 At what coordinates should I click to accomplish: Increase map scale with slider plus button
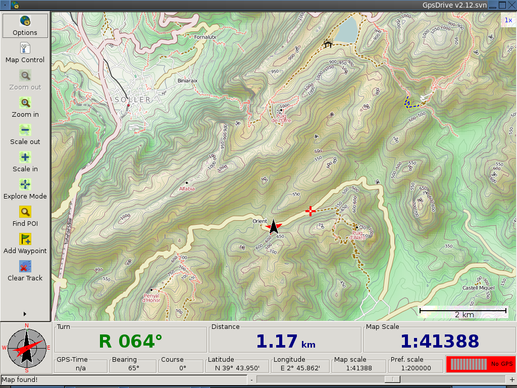coord(511,379)
